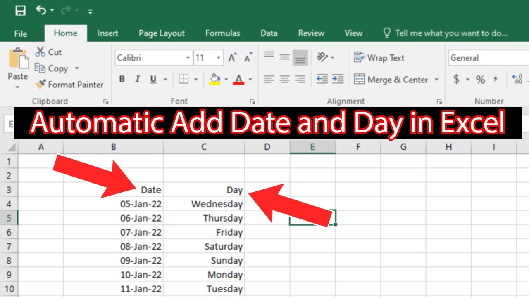The image size is (529, 297).
Task: Switch to the Page Layout tab
Action: [162, 33]
